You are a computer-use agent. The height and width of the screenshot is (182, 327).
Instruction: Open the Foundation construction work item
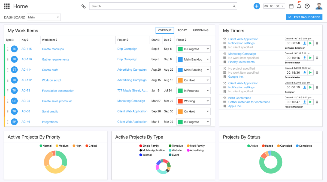click(x=58, y=91)
